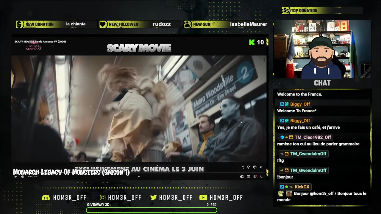Click message 'ramène ton cul au lieu'
This screenshot has width=381, height=214.
318,144
